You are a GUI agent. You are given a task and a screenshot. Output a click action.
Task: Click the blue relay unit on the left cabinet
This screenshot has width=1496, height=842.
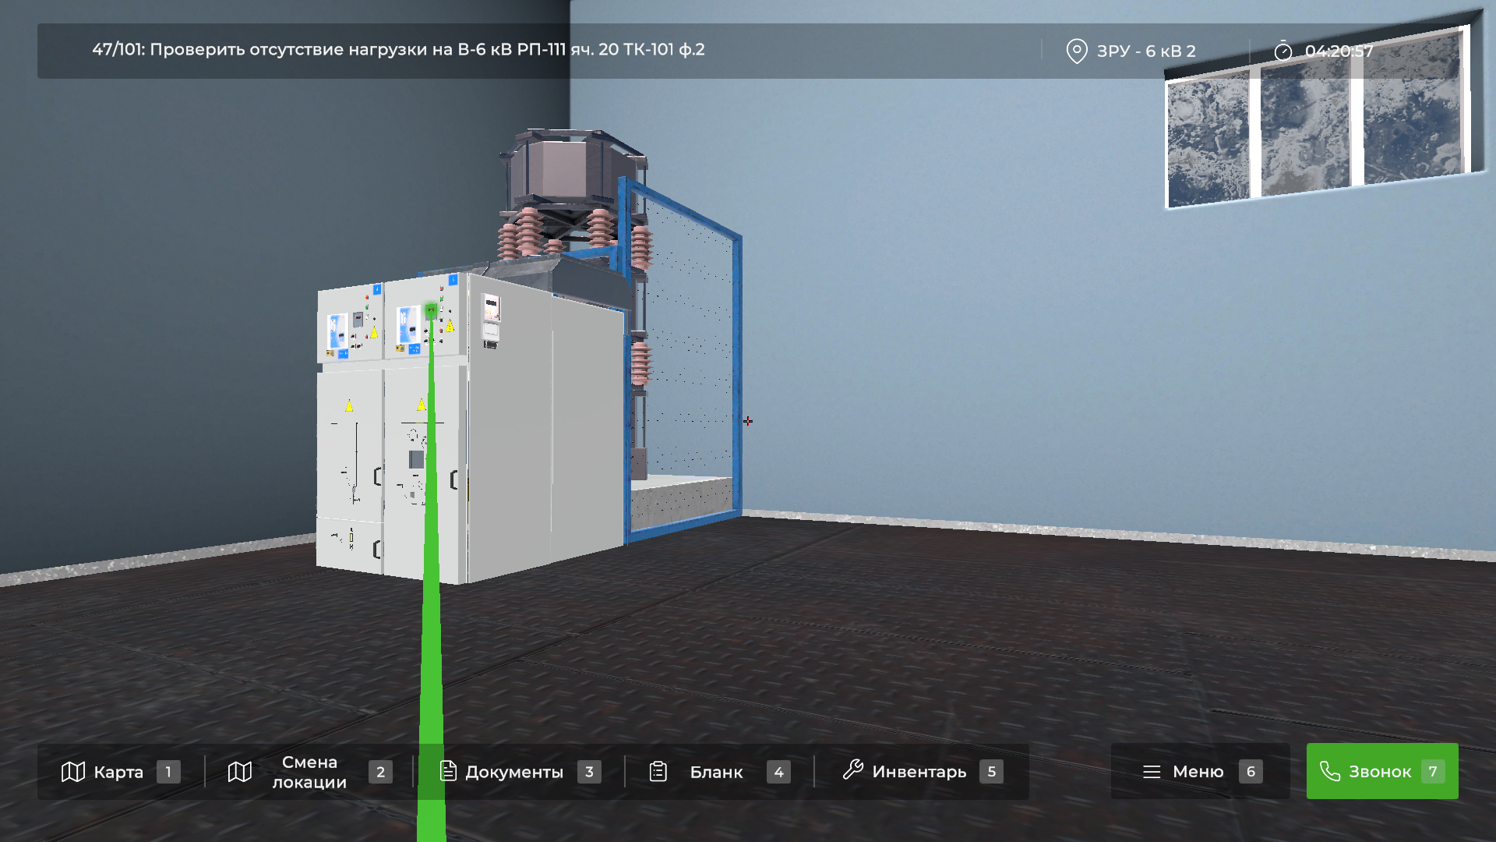[337, 331]
